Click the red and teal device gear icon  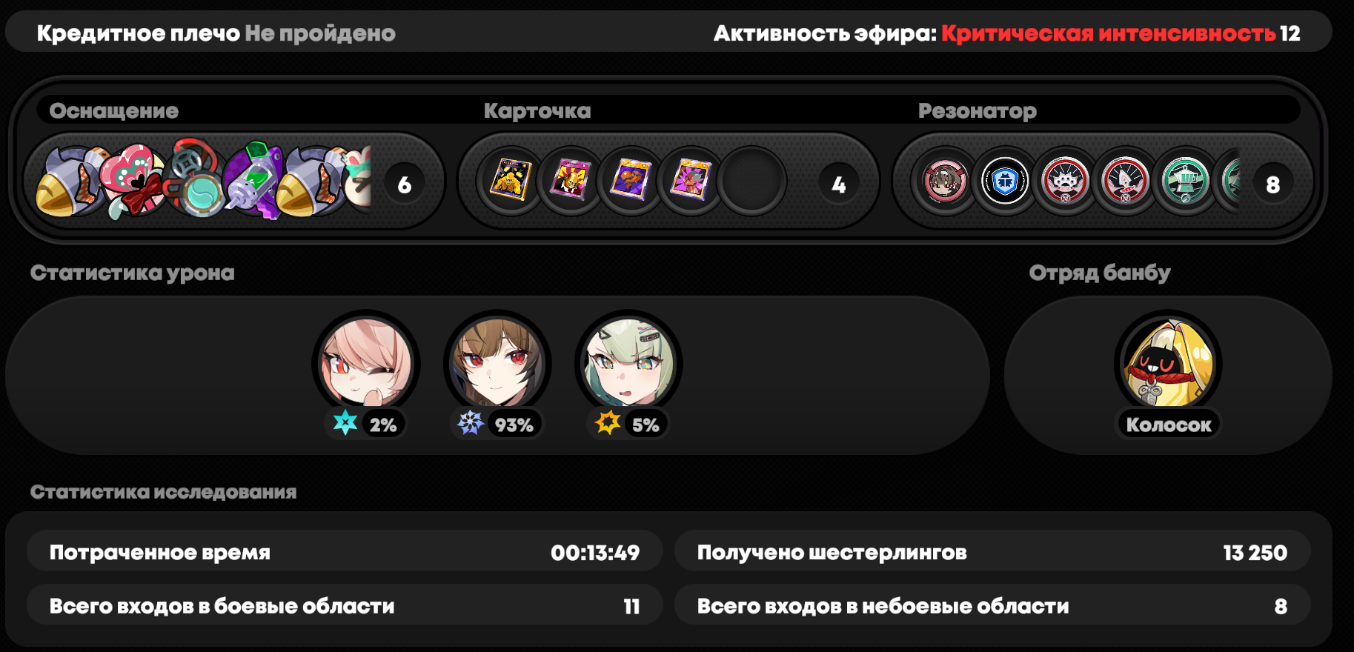195,178
